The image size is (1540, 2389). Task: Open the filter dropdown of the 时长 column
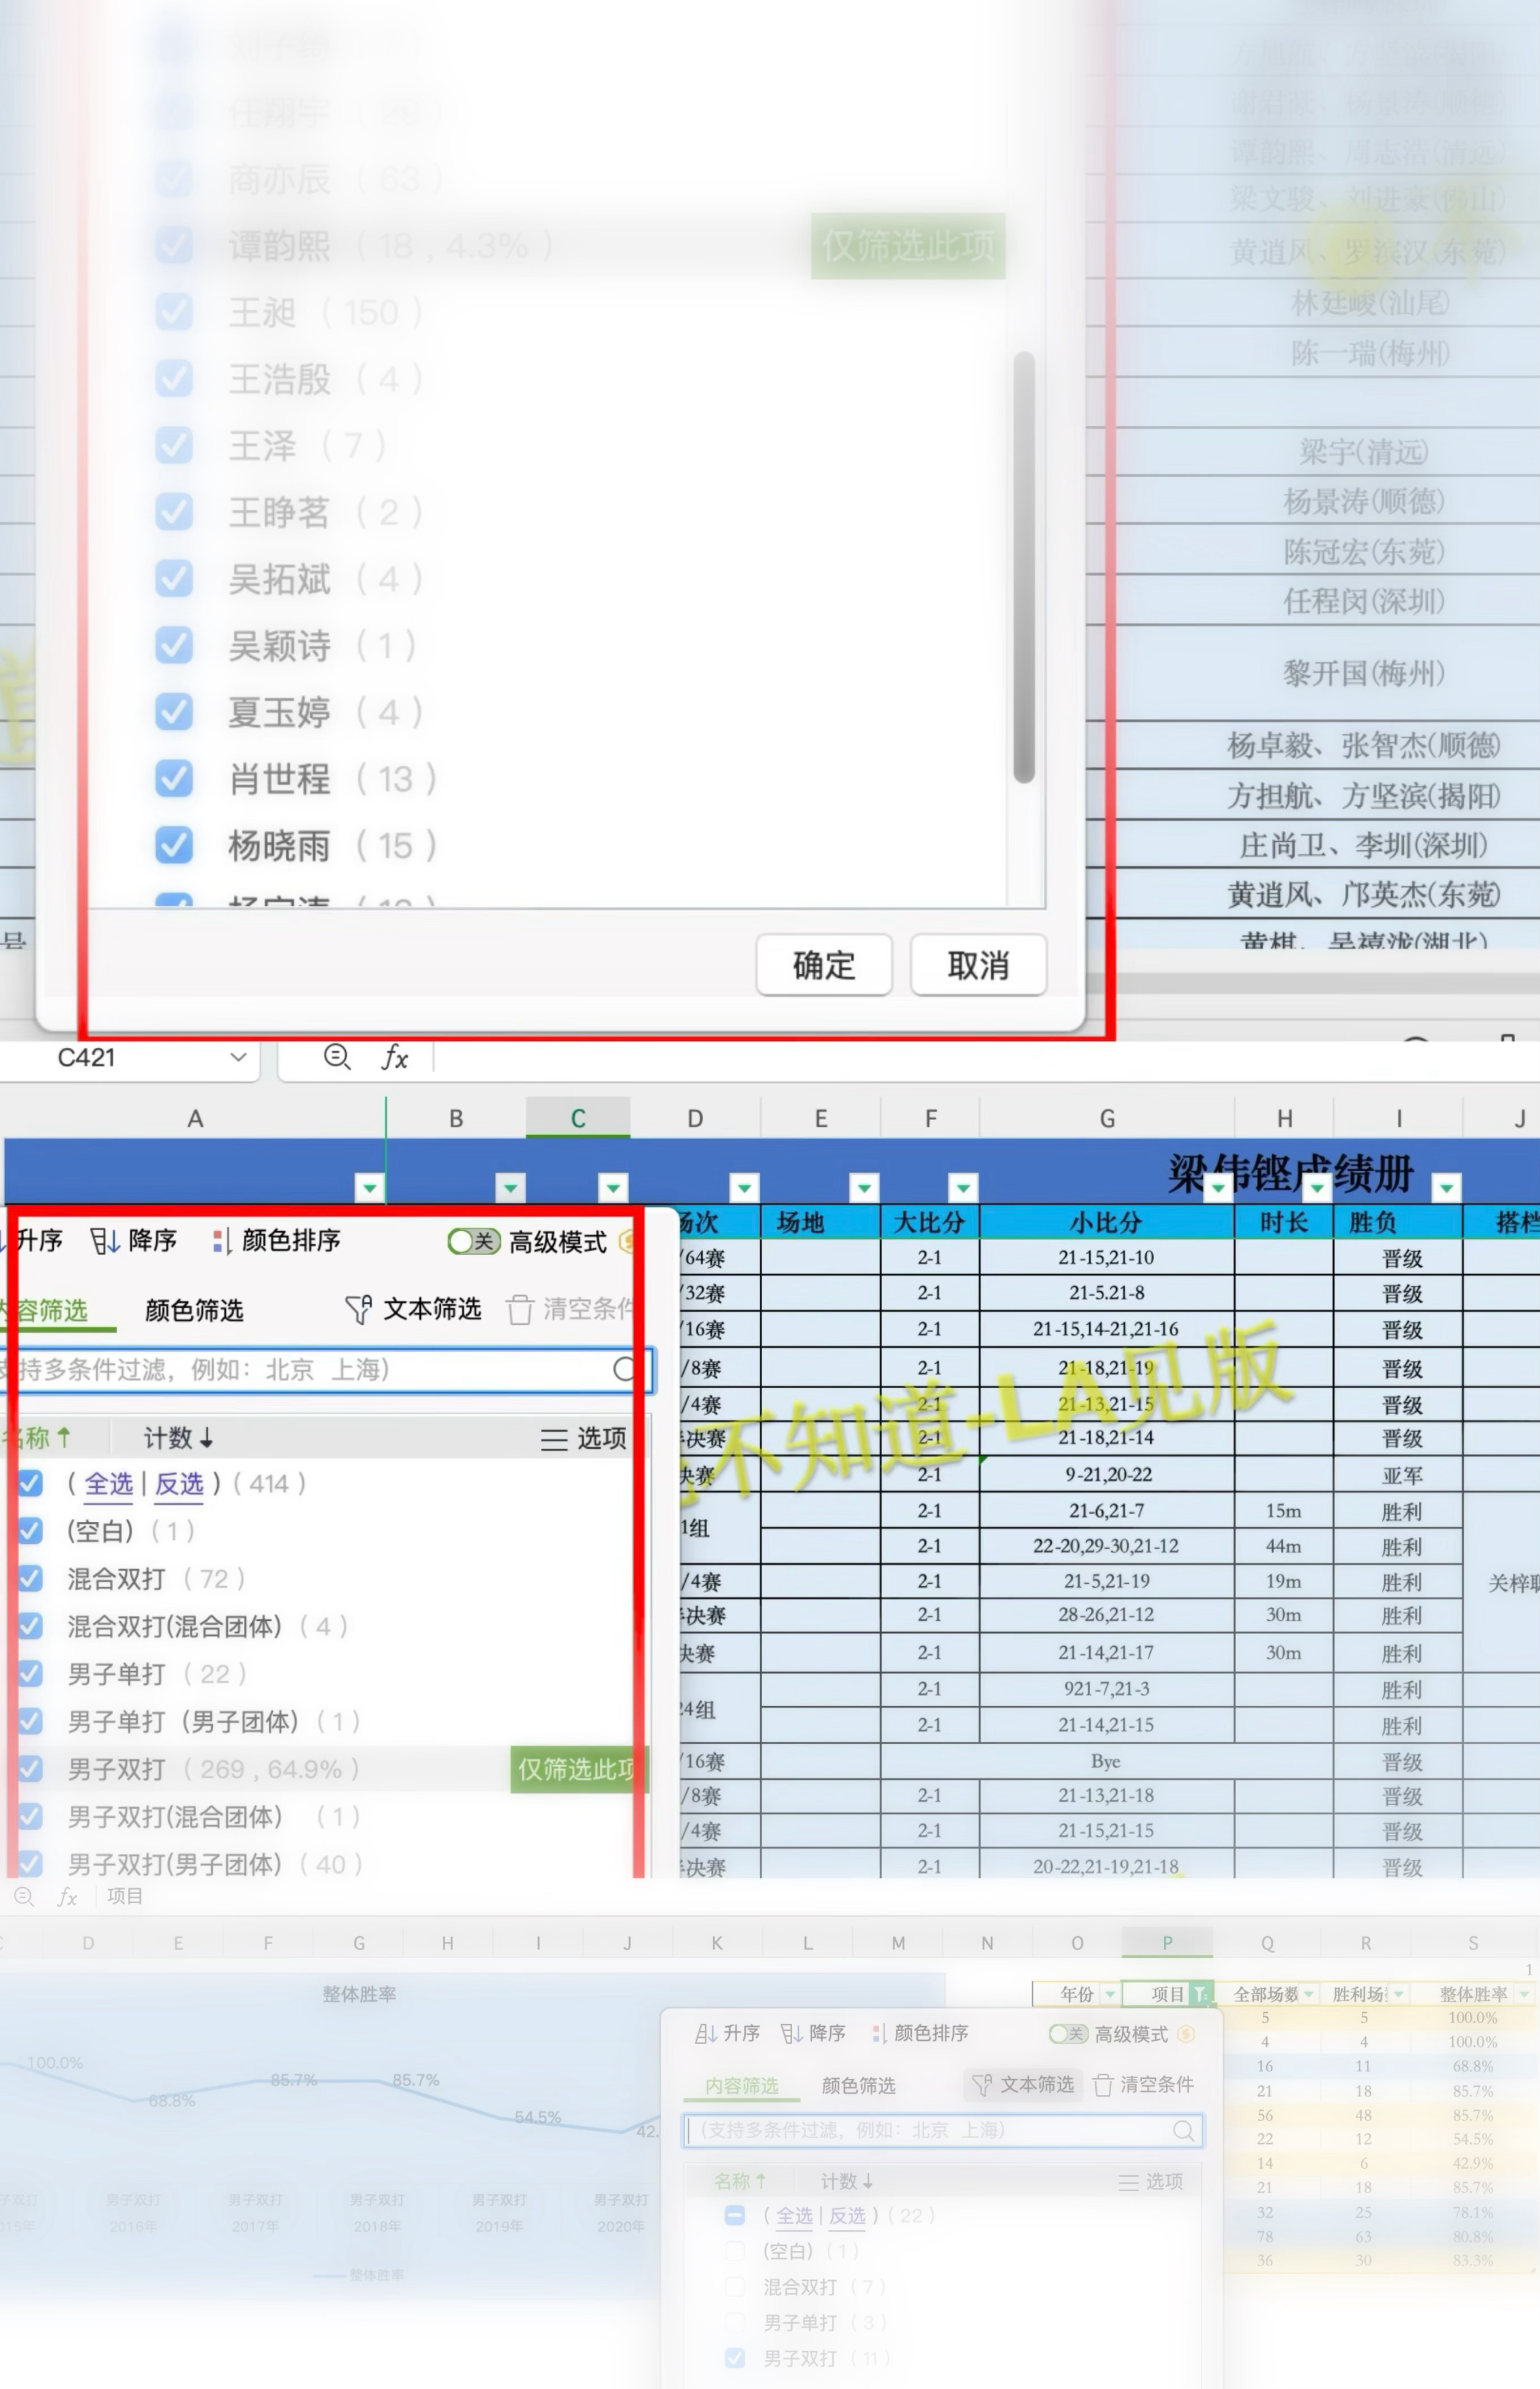tap(1317, 1188)
